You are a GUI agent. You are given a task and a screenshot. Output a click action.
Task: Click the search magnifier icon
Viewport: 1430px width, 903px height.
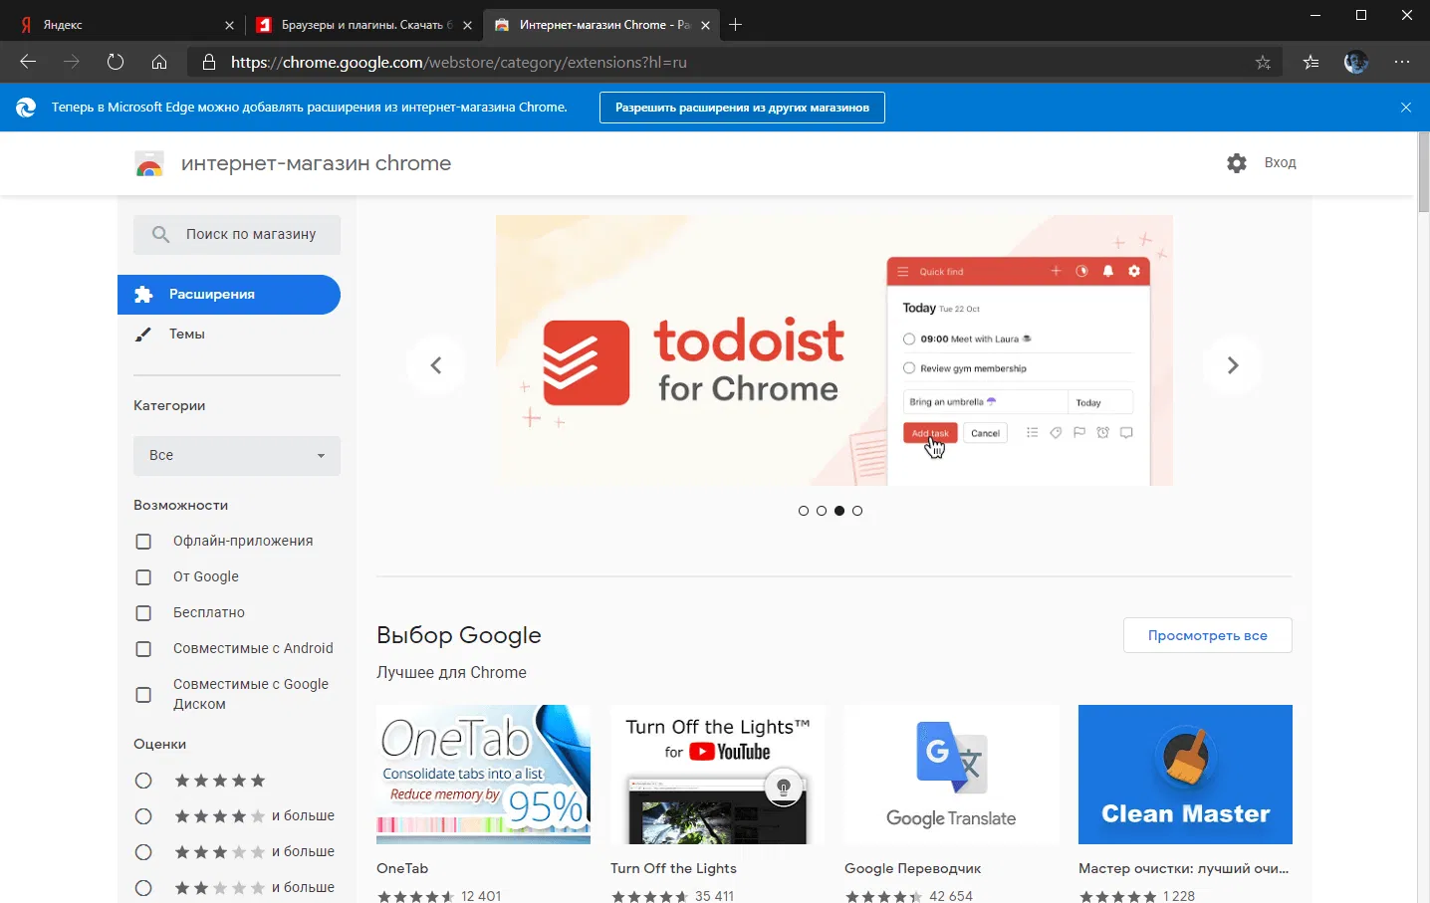tap(160, 235)
